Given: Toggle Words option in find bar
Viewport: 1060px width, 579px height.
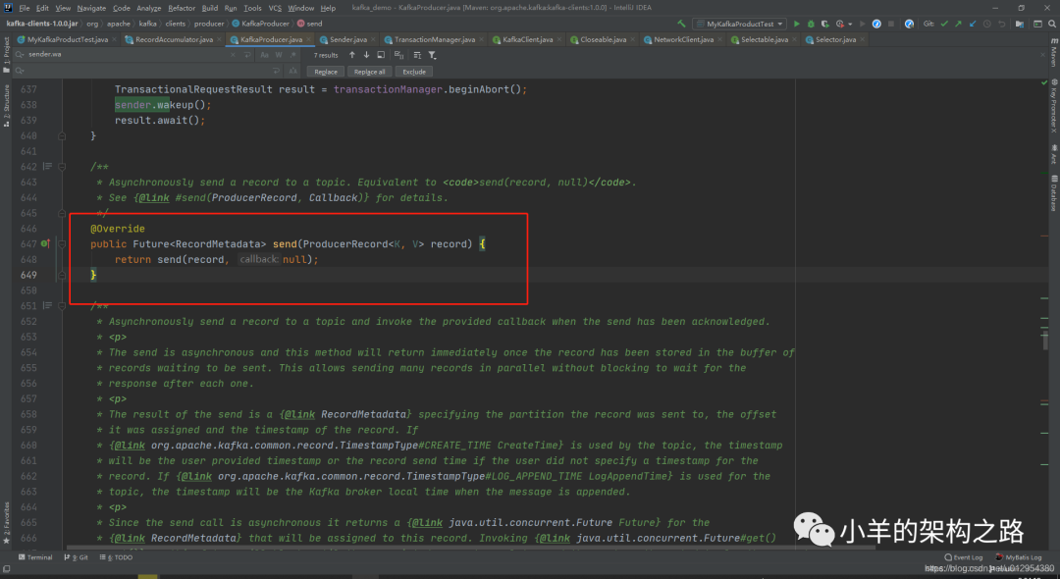Looking at the screenshot, I should pos(279,56).
